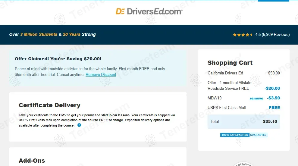The height and width of the screenshot is (166, 298).
Task: Click the 100% Satisfaction Guarantee badge
Action: point(243,135)
